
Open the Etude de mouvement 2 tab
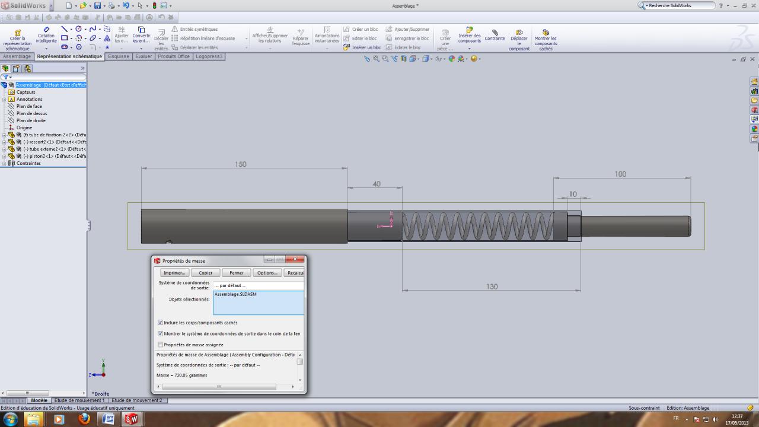(137, 400)
